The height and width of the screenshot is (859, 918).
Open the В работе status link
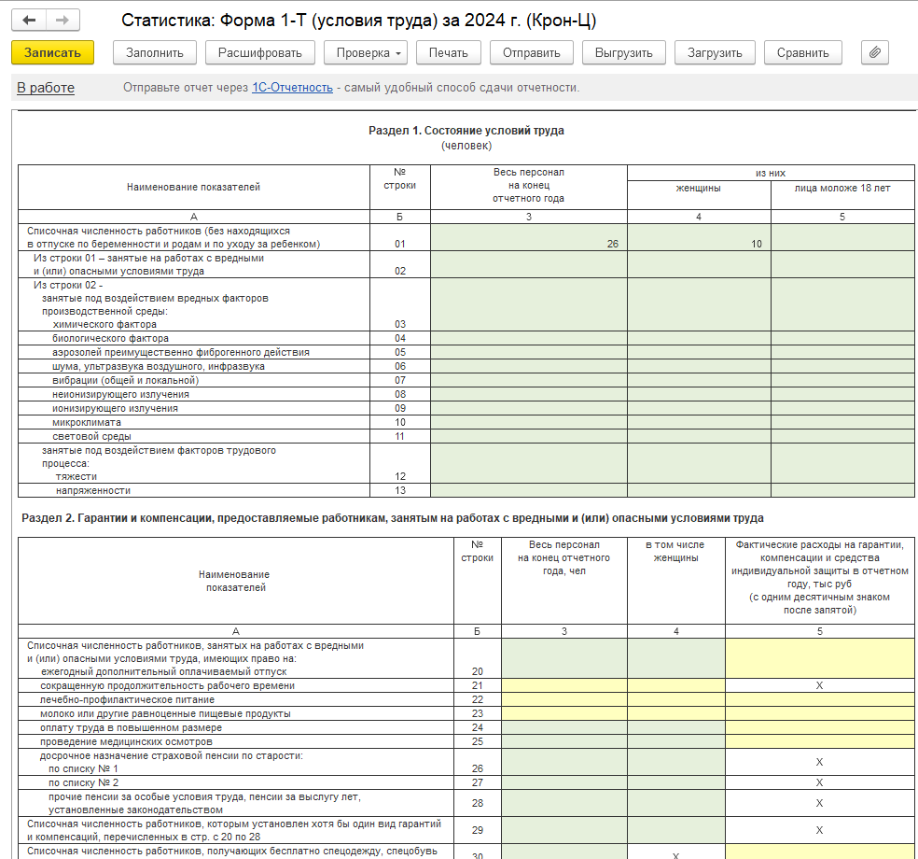tap(46, 88)
